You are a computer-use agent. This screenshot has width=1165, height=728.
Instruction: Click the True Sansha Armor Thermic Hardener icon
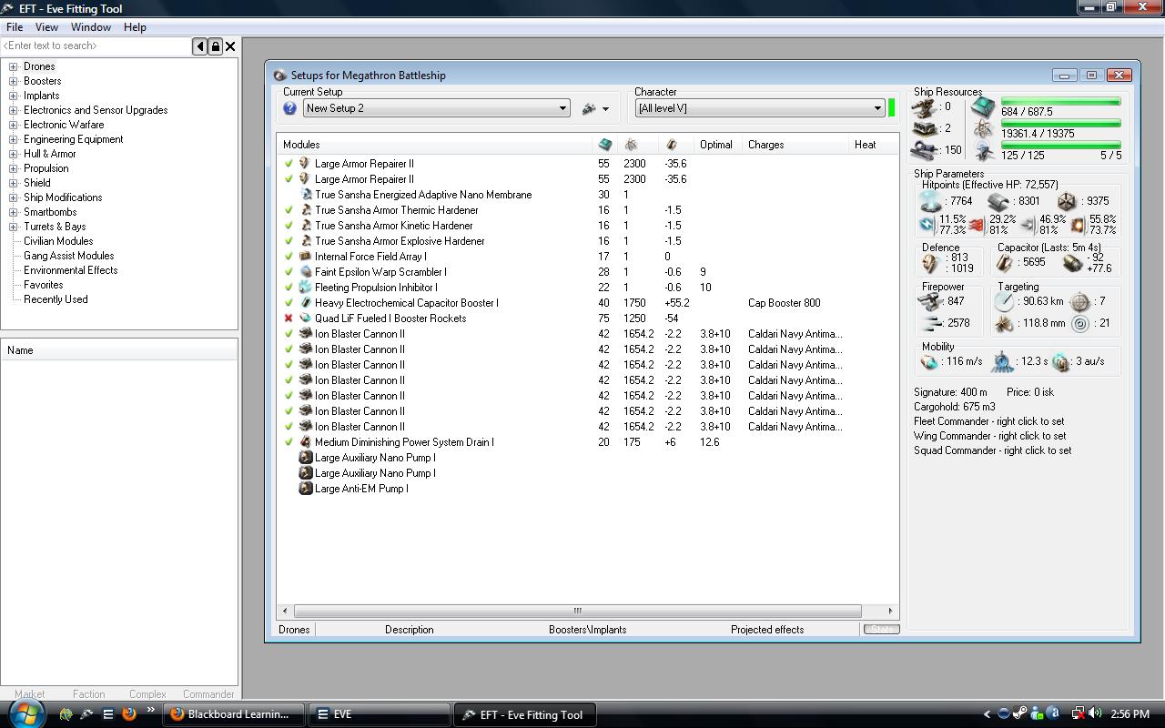306,210
